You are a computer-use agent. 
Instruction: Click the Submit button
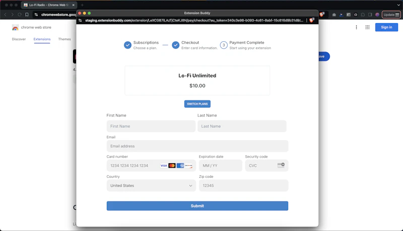[x=197, y=206]
